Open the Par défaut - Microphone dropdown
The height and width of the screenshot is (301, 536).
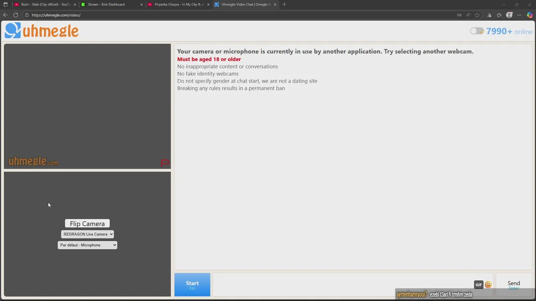(88, 245)
